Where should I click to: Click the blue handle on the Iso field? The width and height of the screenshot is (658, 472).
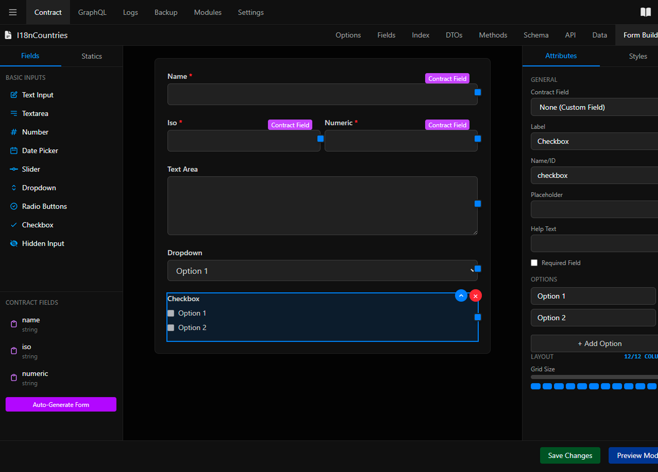tap(320, 139)
